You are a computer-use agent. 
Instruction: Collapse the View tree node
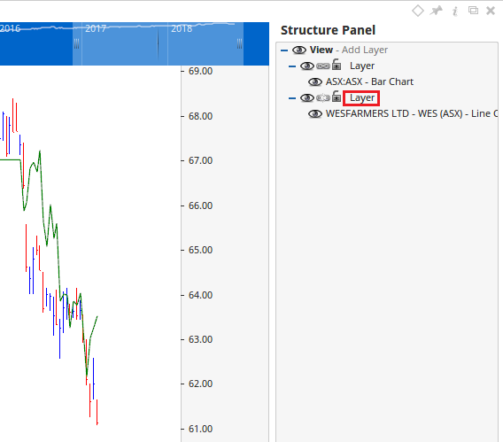284,50
